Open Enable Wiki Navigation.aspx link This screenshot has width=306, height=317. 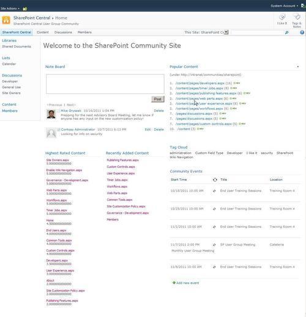pos(64,170)
